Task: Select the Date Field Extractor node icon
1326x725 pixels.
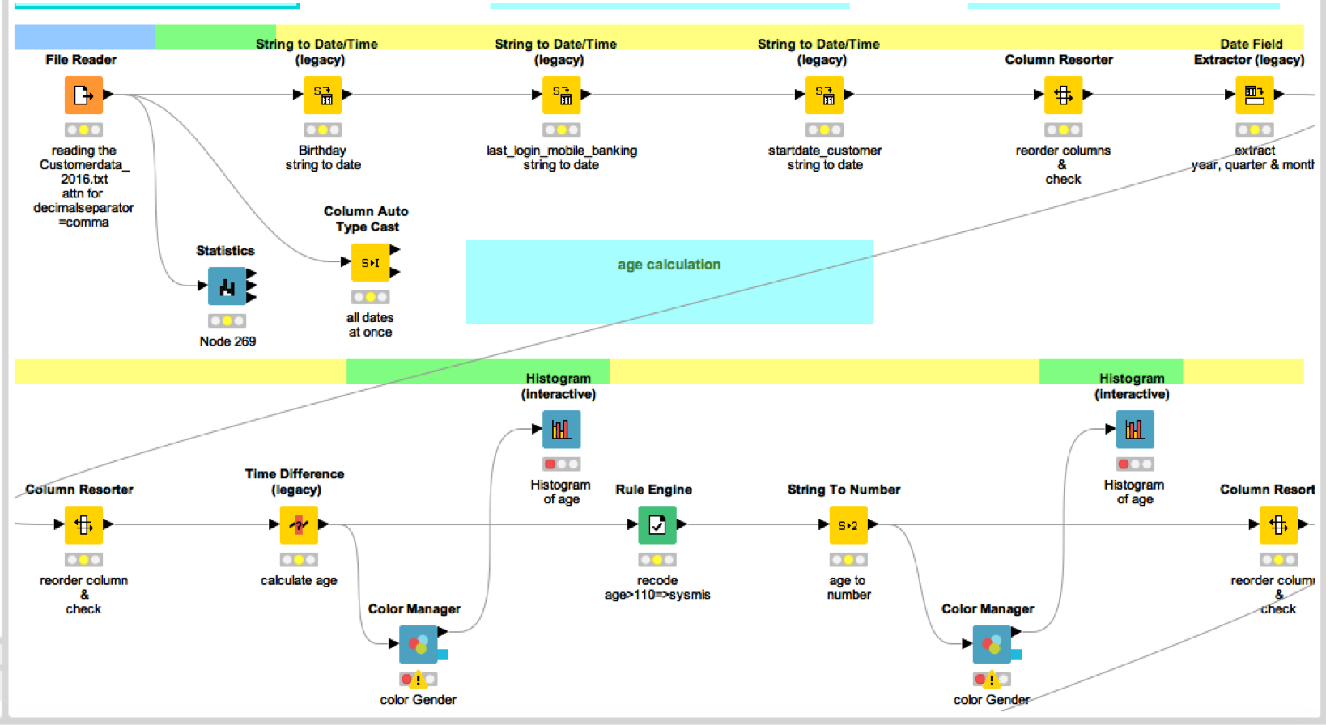Action: tap(1254, 95)
